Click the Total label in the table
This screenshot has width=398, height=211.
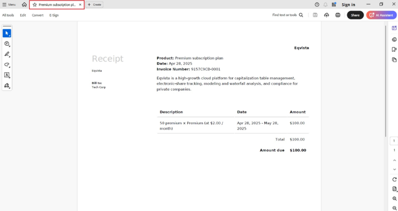tap(280, 140)
